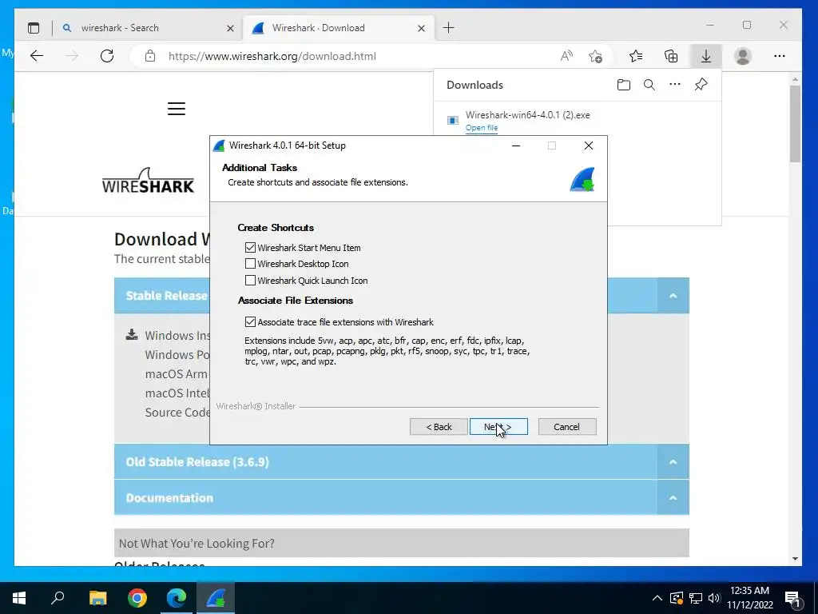Activate Read aloud icon in address bar
Viewport: 818px width, 614px height.
click(x=566, y=56)
